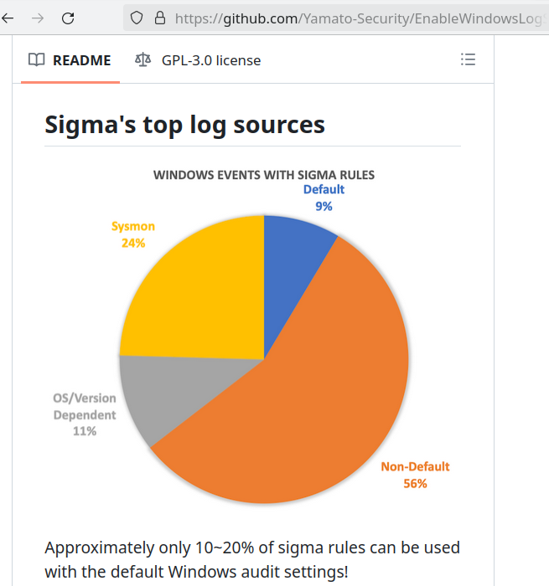
Task: Click the browser back arrow
Action: 8,18
